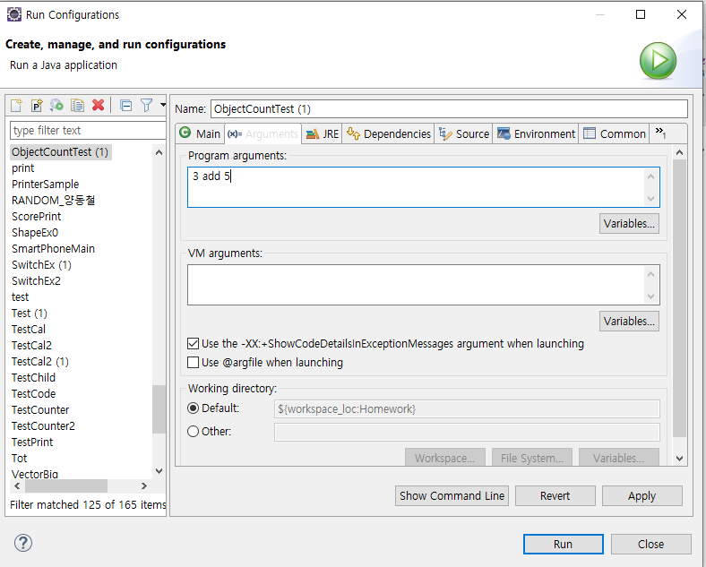Click the configuration list horizontal scrollbar
This screenshot has height=567, width=706.
point(66,486)
